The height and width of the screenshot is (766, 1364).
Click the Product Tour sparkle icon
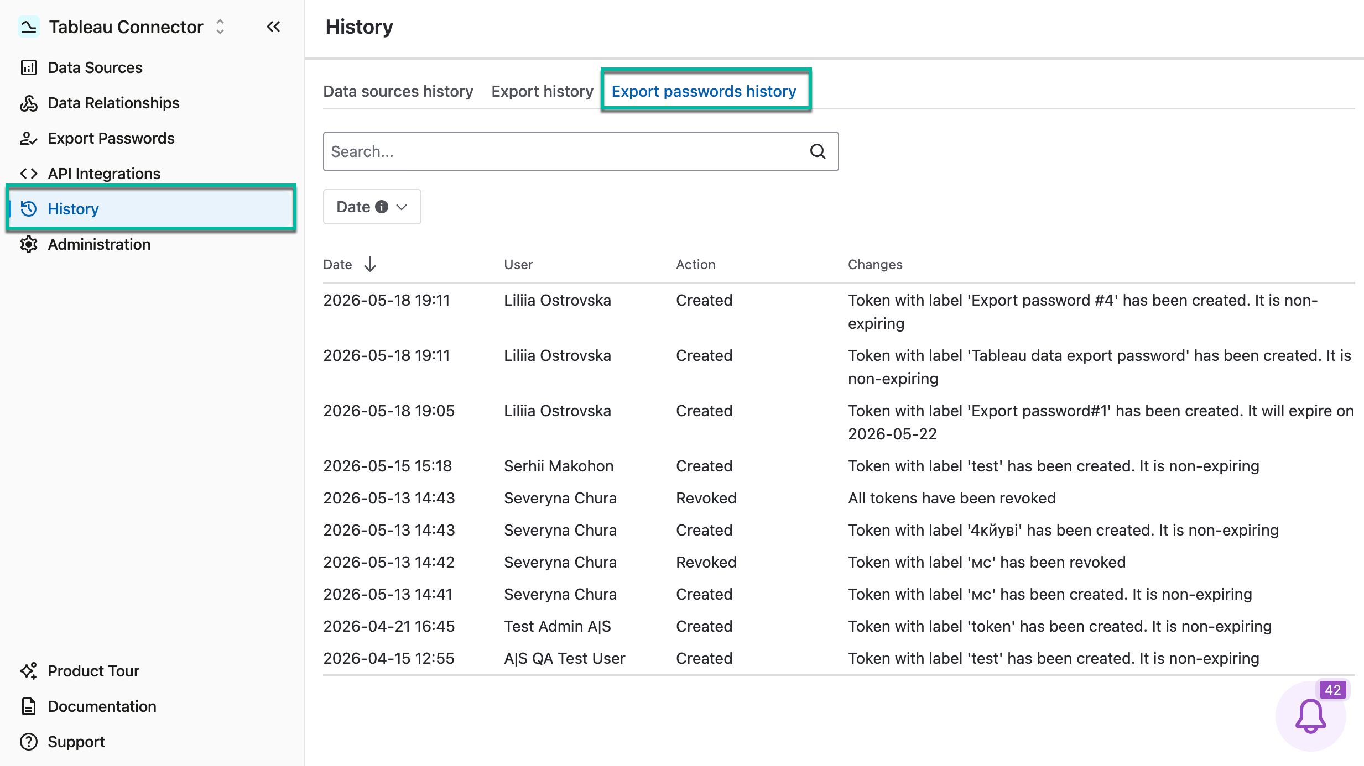click(29, 671)
